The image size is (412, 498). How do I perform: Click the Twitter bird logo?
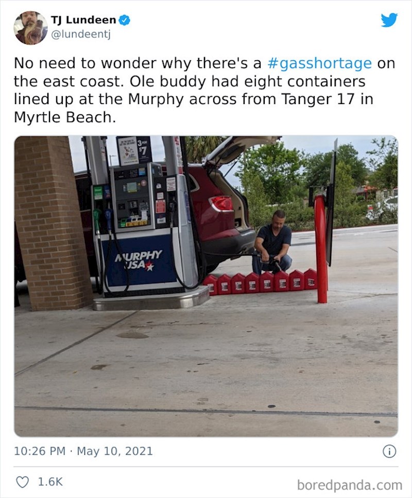389,20
